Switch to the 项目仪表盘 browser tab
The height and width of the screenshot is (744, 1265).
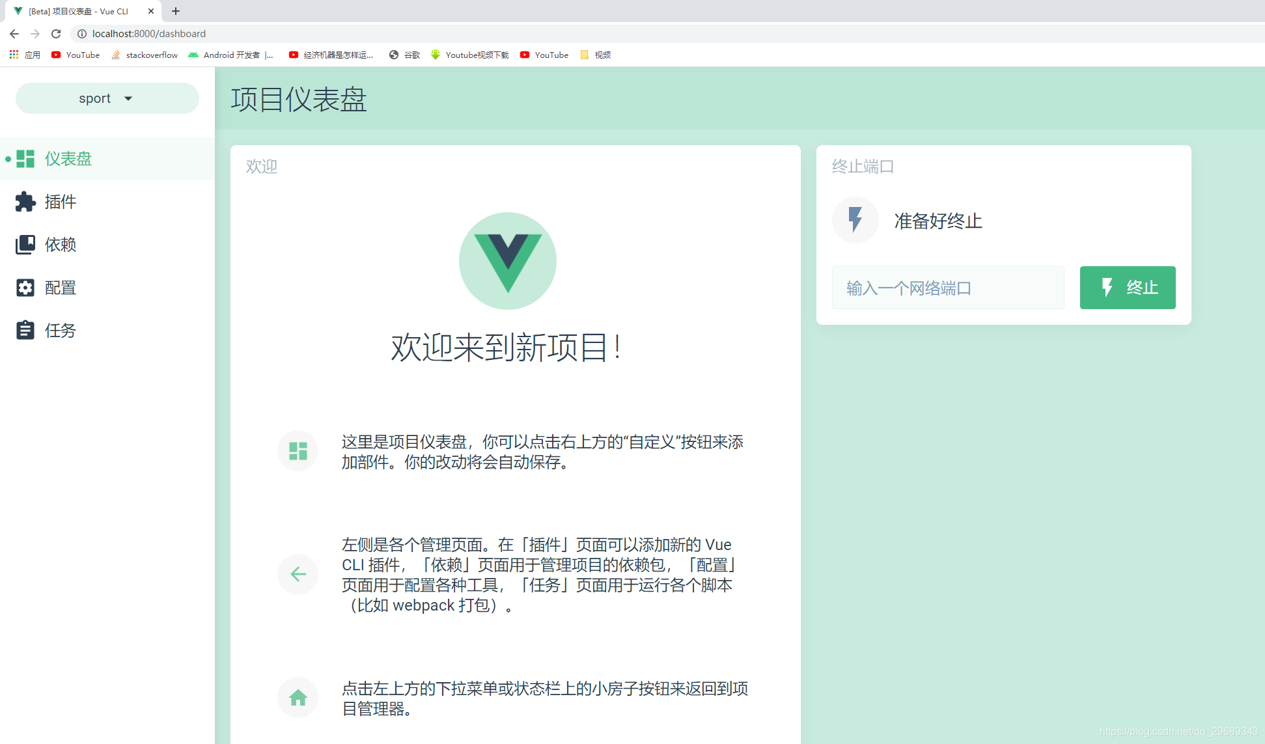click(78, 11)
